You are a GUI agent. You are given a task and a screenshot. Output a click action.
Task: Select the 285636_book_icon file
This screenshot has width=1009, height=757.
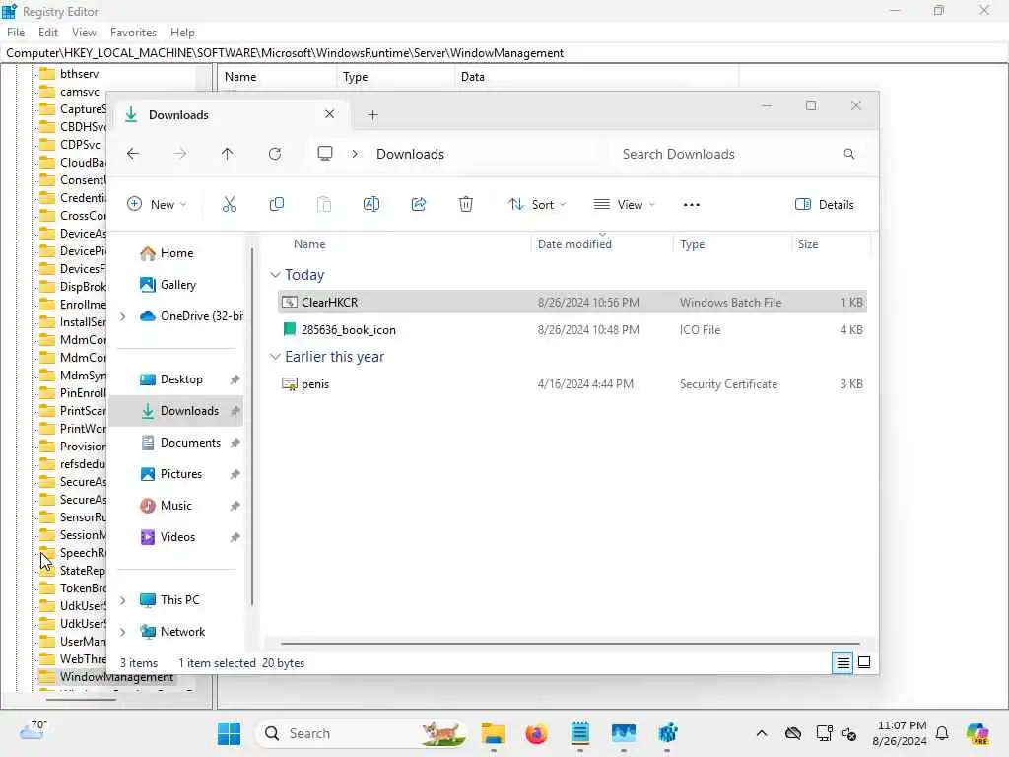click(572, 329)
